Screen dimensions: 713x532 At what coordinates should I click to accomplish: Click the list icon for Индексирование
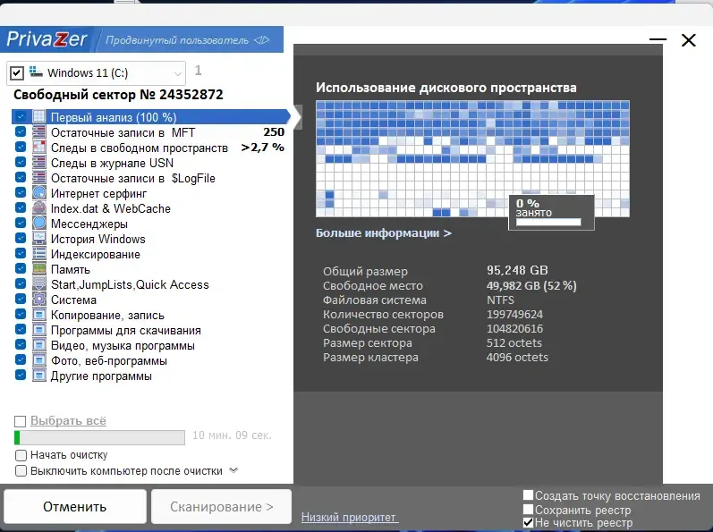39,254
